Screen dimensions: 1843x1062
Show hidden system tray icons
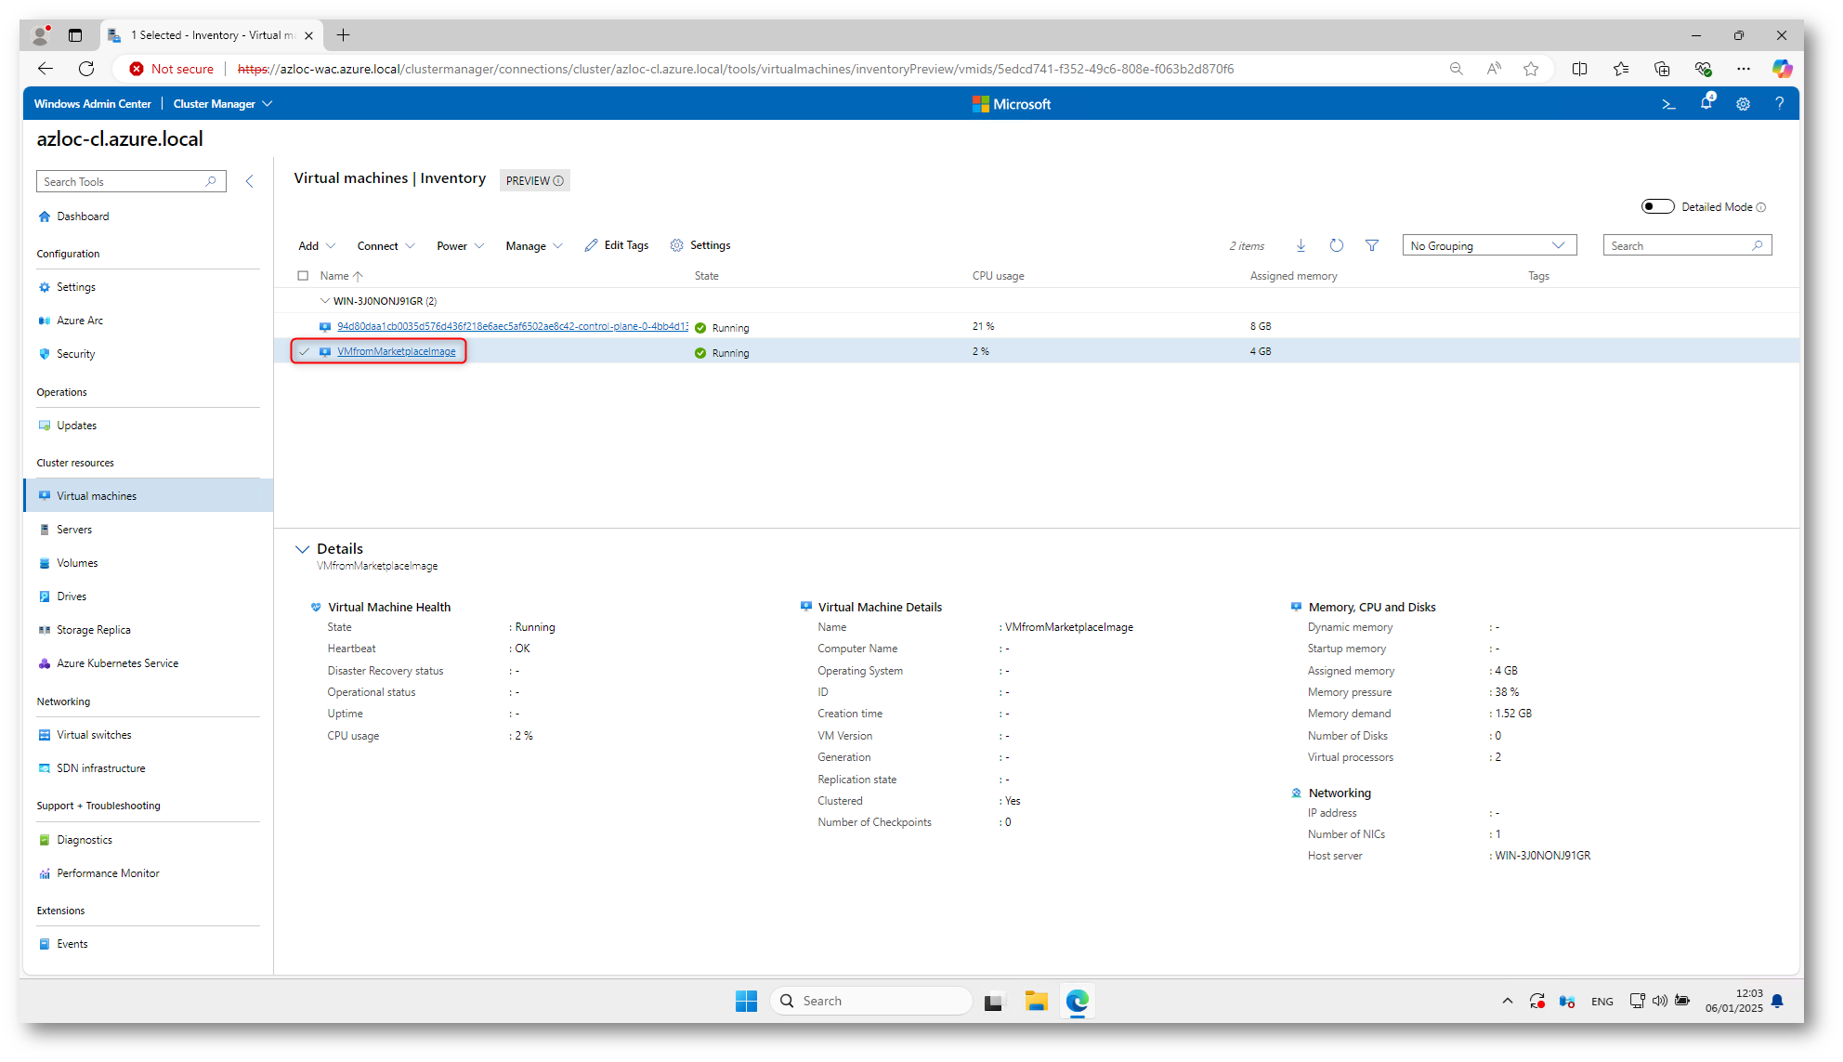[x=1507, y=1001]
